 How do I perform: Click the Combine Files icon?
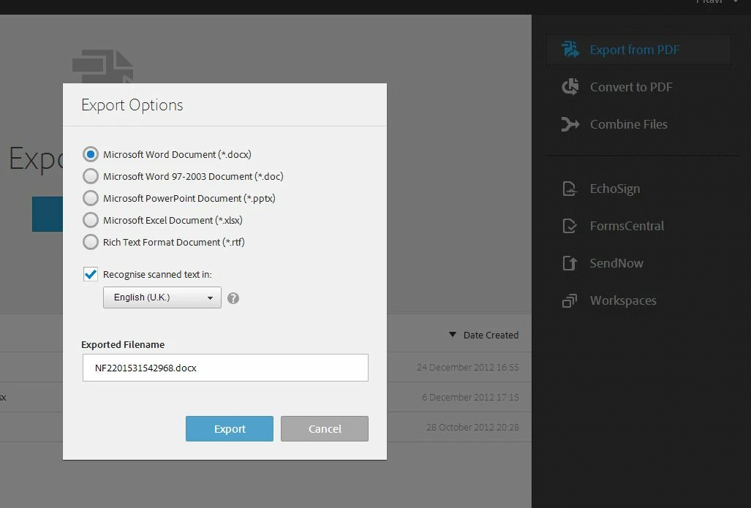click(570, 124)
